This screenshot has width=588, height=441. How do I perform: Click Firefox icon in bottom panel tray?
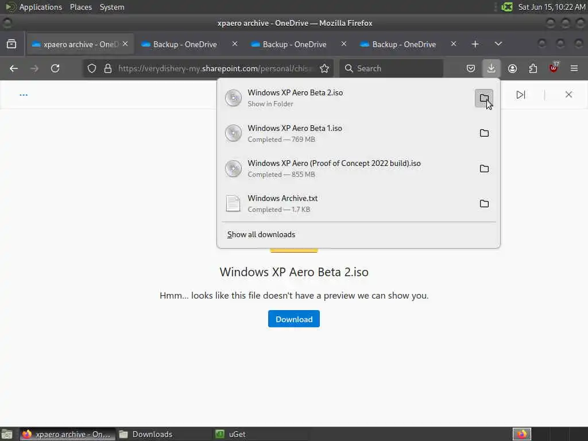coord(522,434)
